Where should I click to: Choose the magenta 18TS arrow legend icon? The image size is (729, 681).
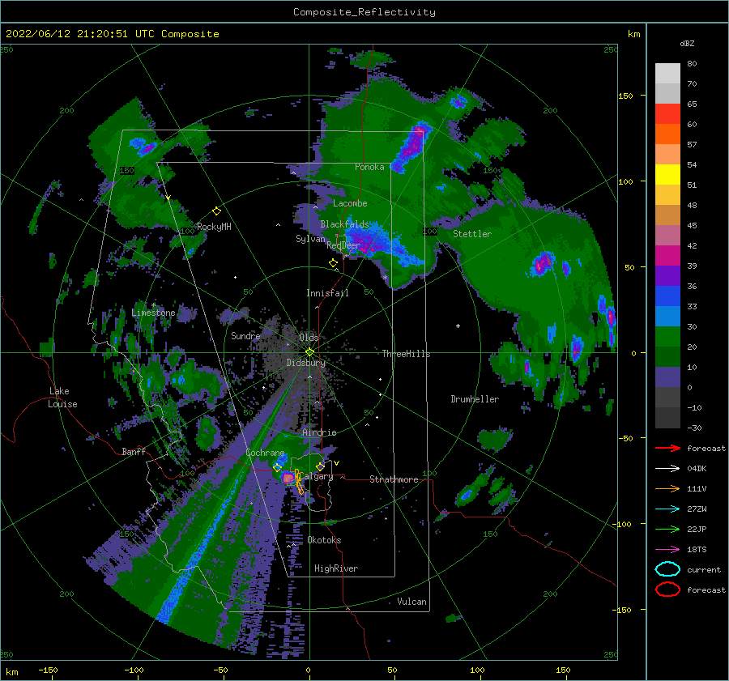[x=667, y=550]
